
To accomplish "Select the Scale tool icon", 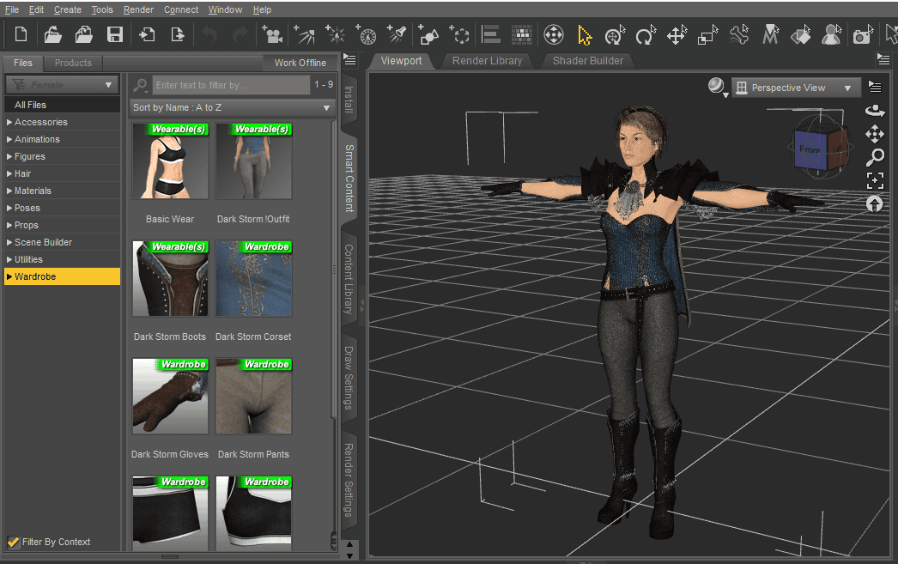I will click(707, 35).
